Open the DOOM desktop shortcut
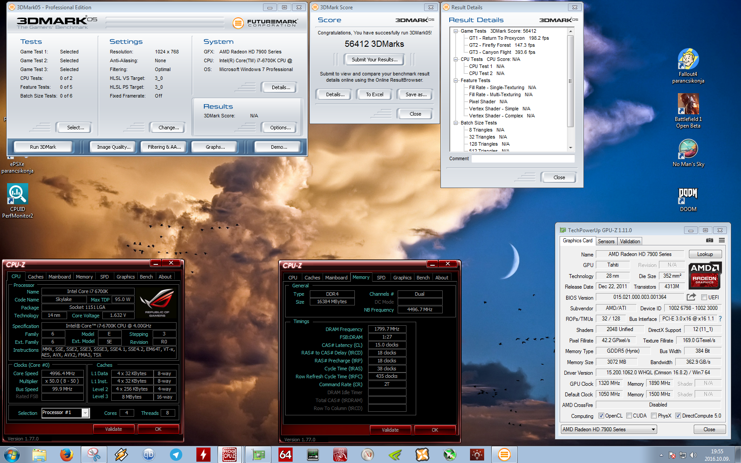 click(x=688, y=200)
